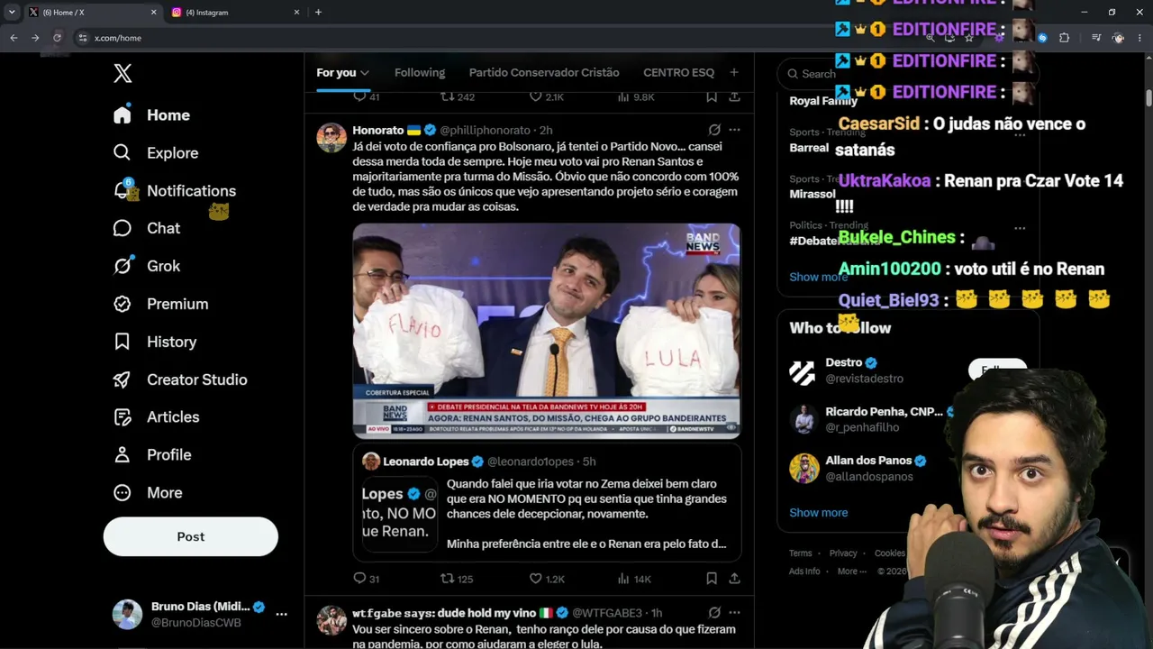Screen dimensions: 1153x649
Task: View analytics showing 14K views
Action: [x=633, y=579]
